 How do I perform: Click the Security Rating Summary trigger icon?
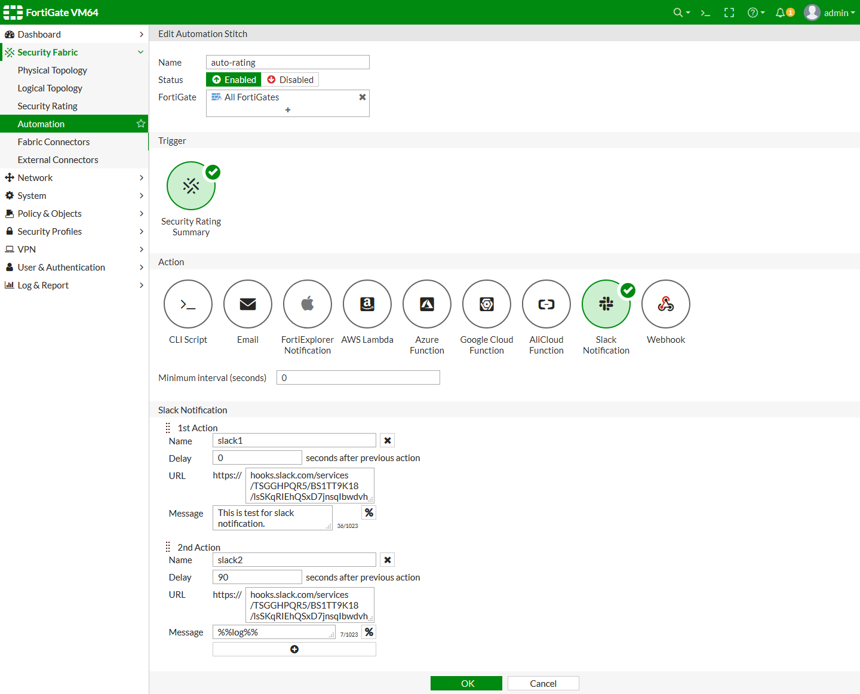click(191, 186)
